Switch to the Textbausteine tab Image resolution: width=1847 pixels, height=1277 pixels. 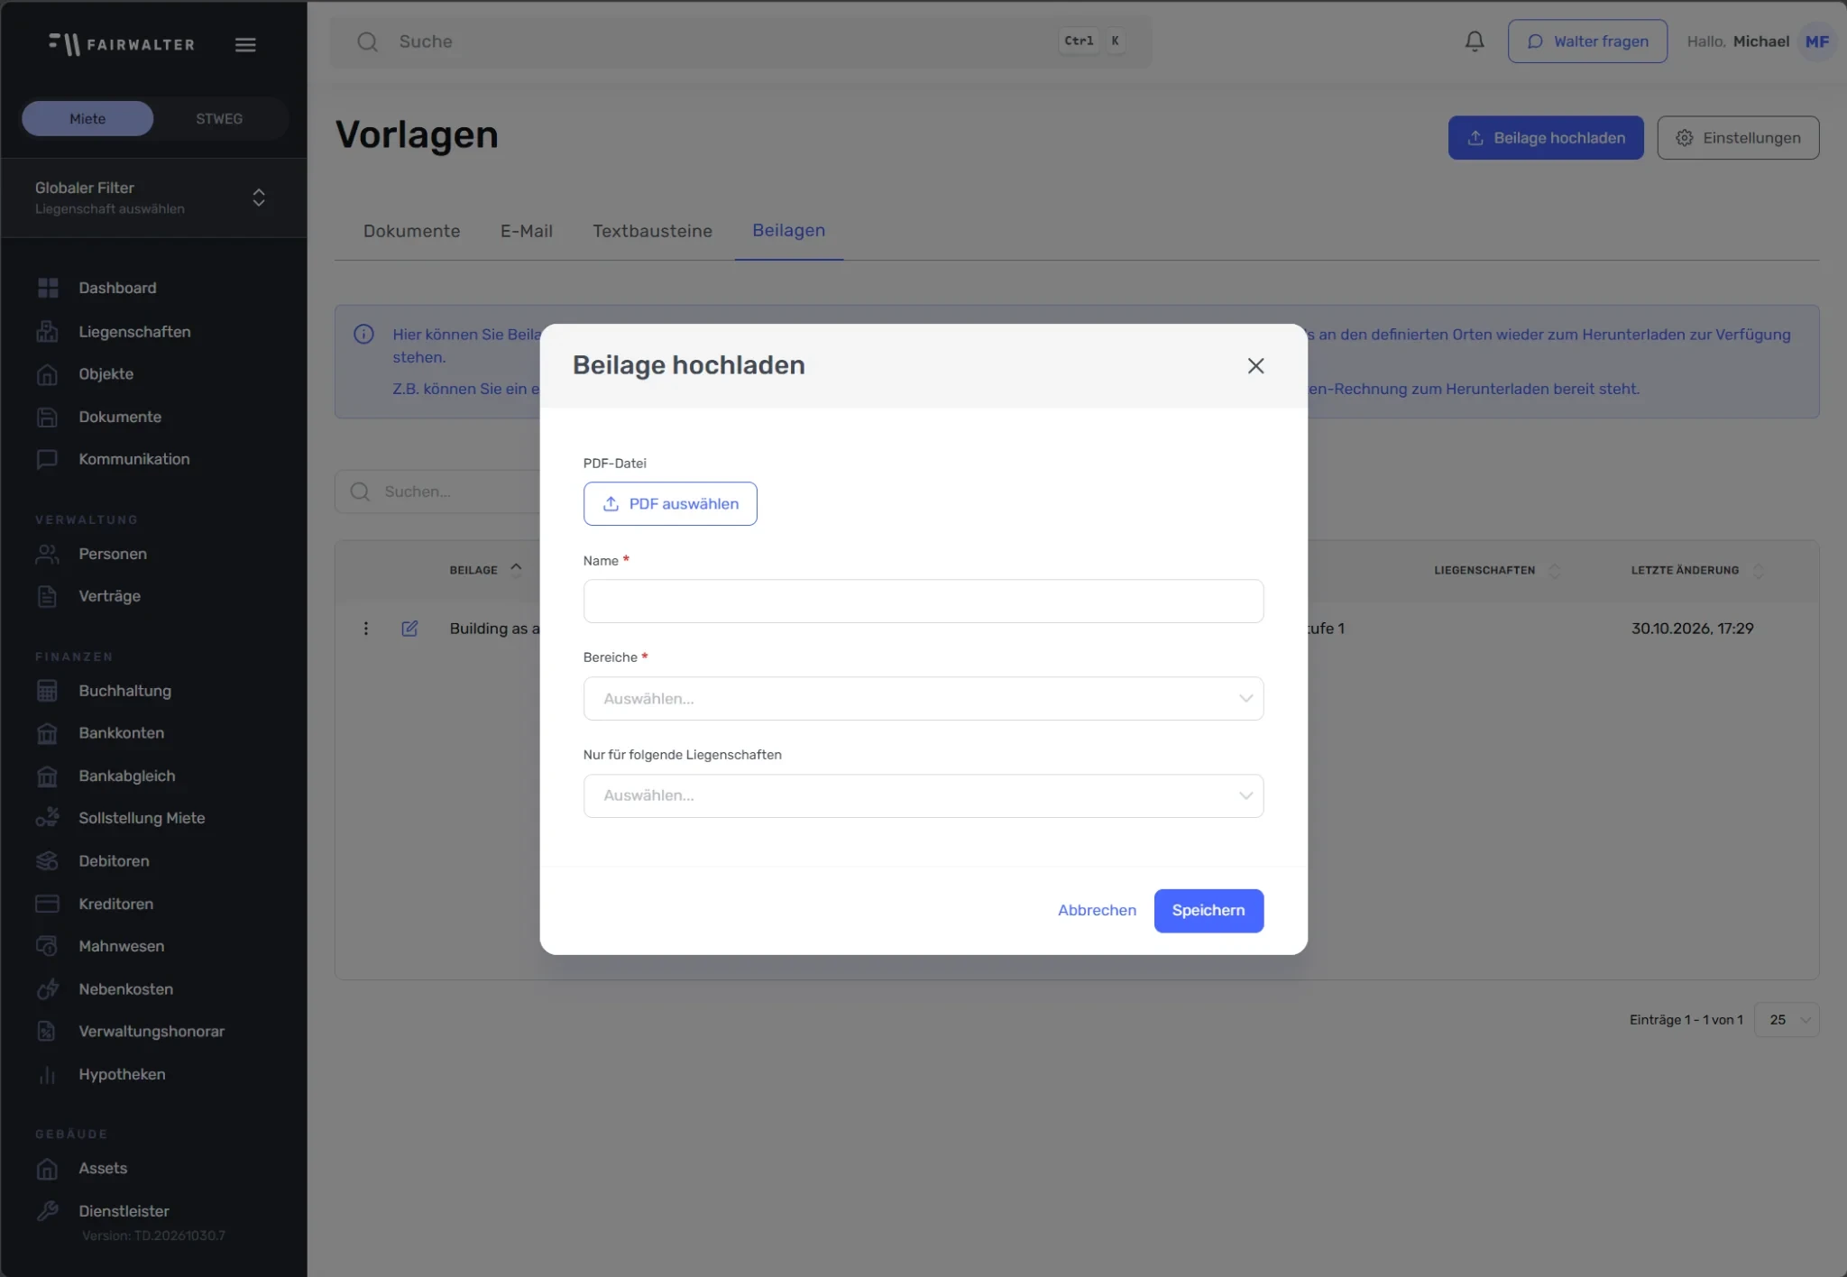[652, 231]
